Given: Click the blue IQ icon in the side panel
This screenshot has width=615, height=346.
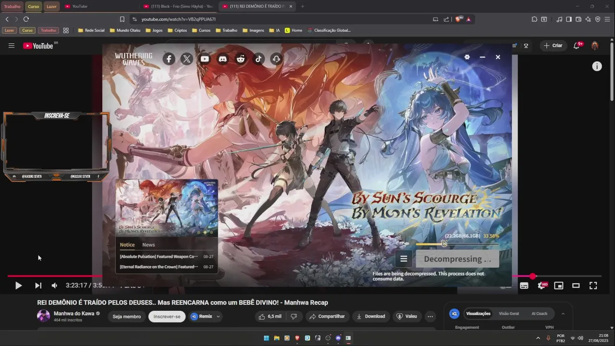Looking at the screenshot, I should coord(454,314).
